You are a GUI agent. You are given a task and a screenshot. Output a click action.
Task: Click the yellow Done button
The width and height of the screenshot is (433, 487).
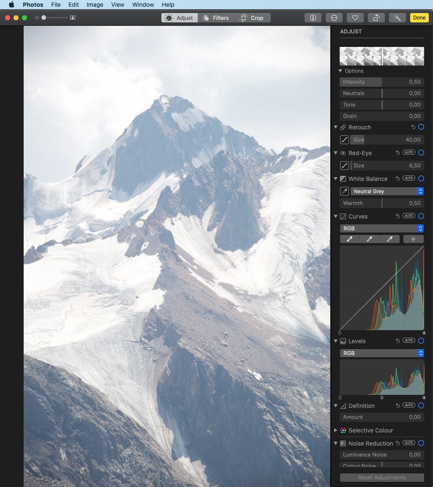tap(419, 18)
